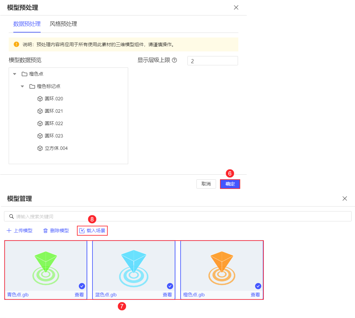Click the cube icon beside 圆环.022

tap(40, 124)
